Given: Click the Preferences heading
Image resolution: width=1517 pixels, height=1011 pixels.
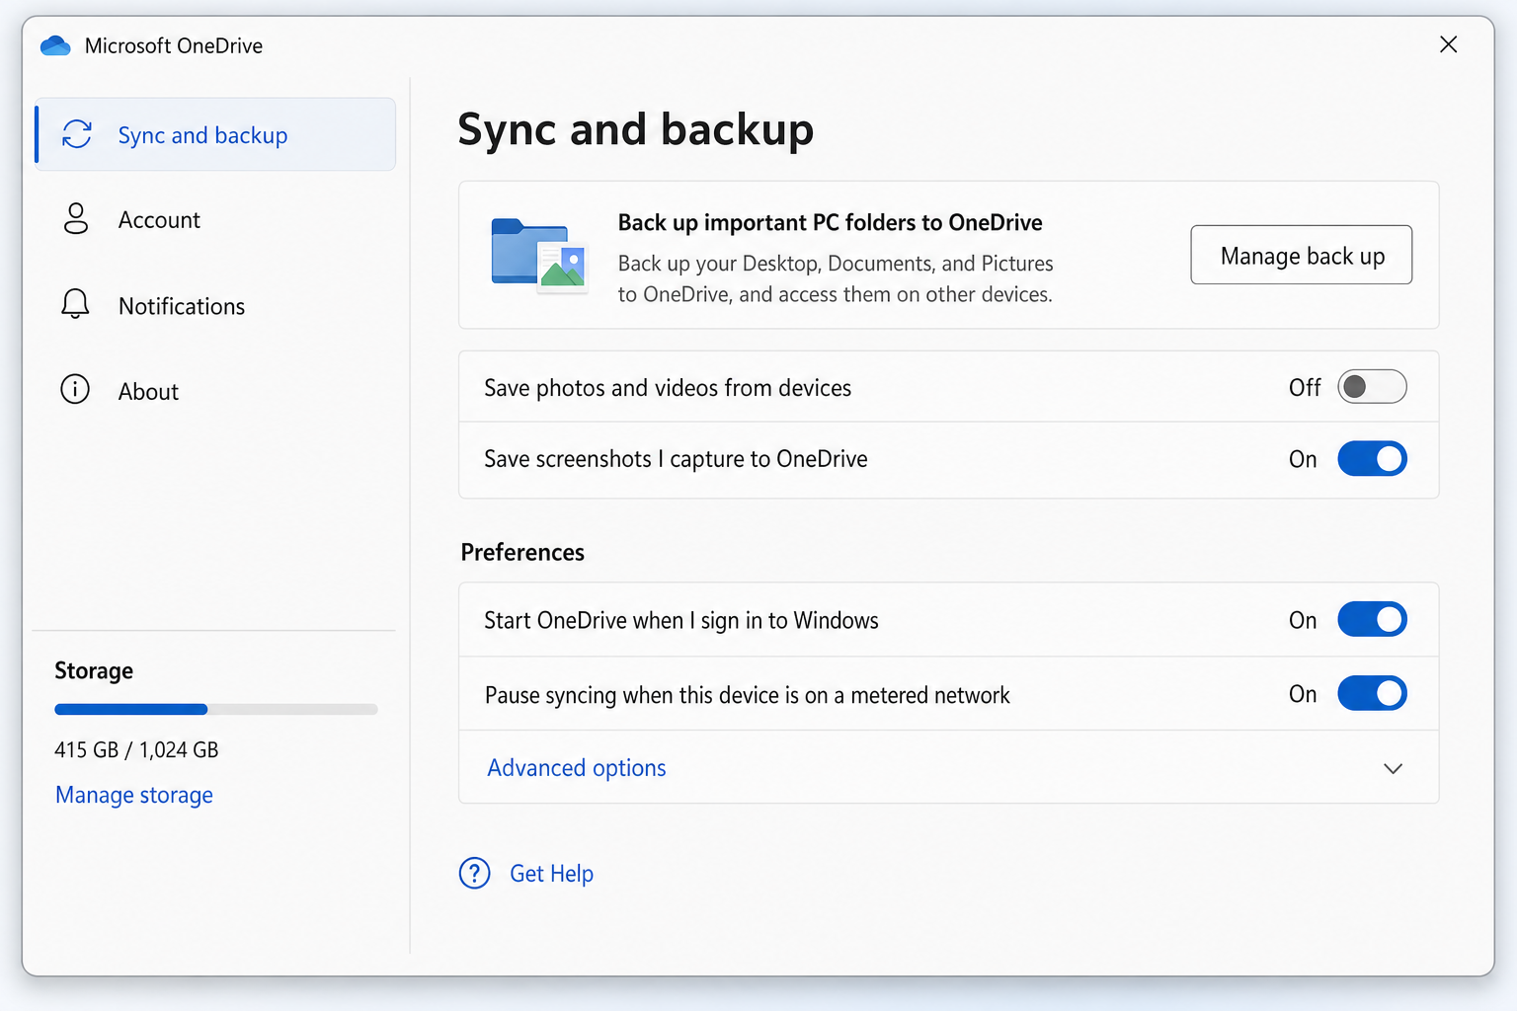Looking at the screenshot, I should [522, 552].
